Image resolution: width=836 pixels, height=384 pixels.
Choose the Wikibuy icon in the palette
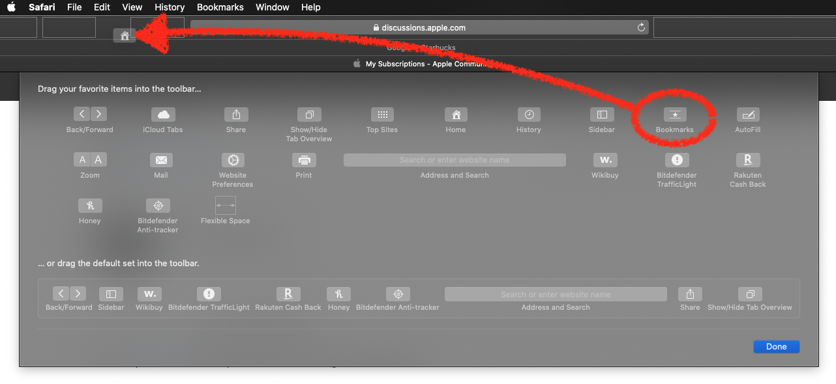pyautogui.click(x=605, y=159)
